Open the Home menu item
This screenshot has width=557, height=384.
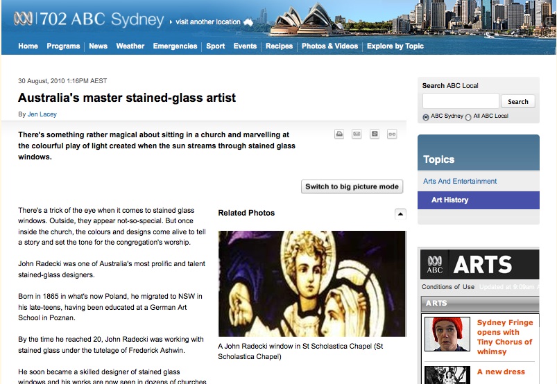(x=28, y=46)
